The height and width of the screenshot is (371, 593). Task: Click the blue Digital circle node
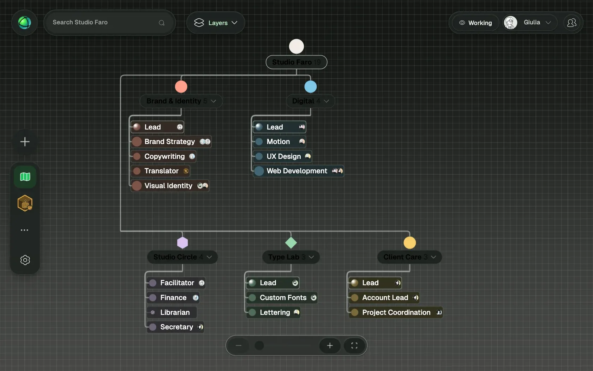click(x=311, y=86)
